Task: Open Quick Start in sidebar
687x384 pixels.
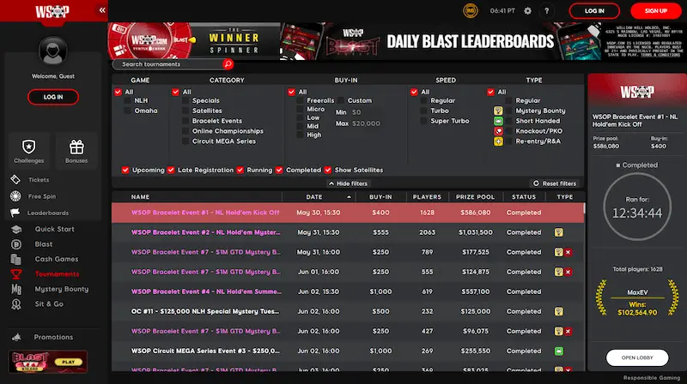Action: click(44, 229)
